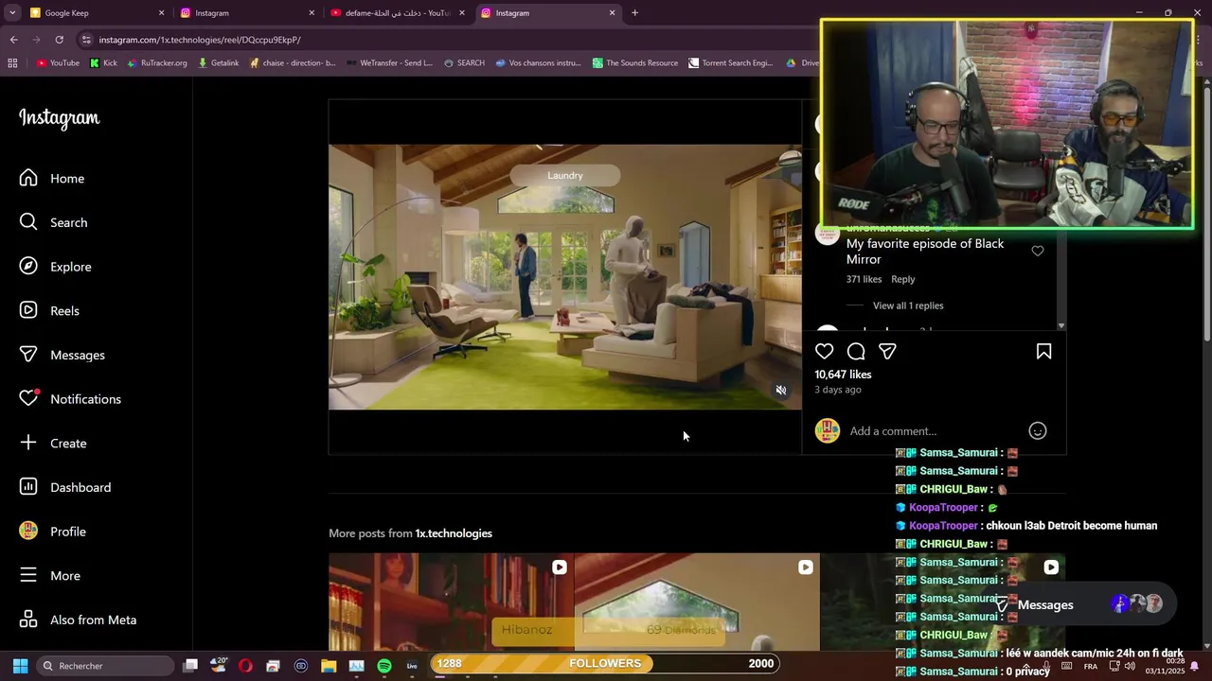Reload the current page

59,40
